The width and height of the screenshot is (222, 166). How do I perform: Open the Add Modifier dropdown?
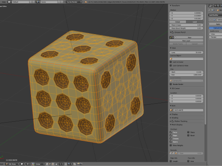click(x=215, y=15)
